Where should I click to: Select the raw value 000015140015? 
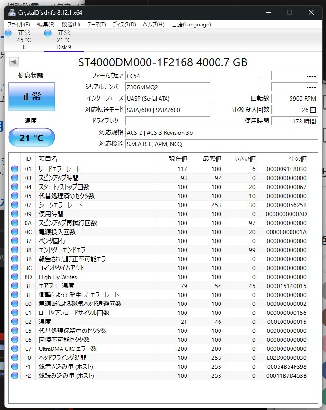pyautogui.click(x=287, y=286)
